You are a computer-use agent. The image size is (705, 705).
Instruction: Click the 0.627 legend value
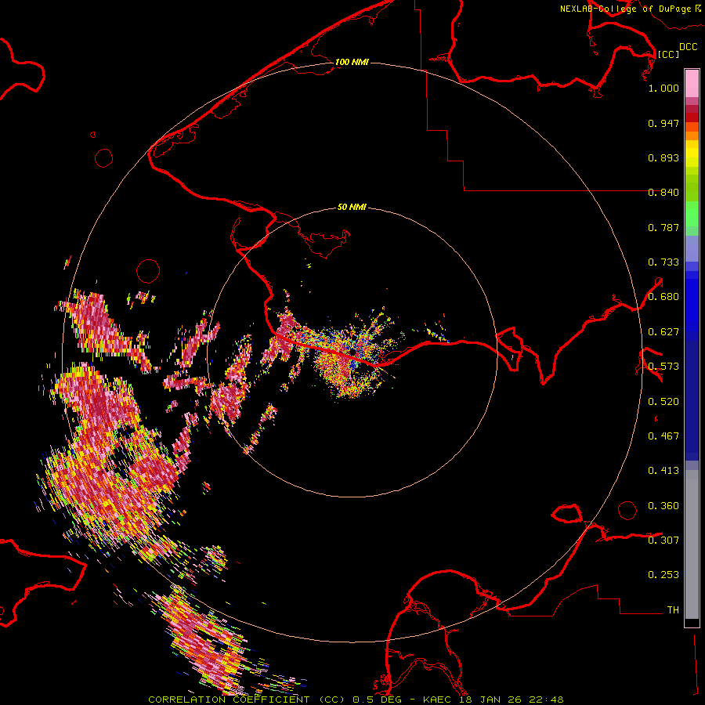point(663,332)
